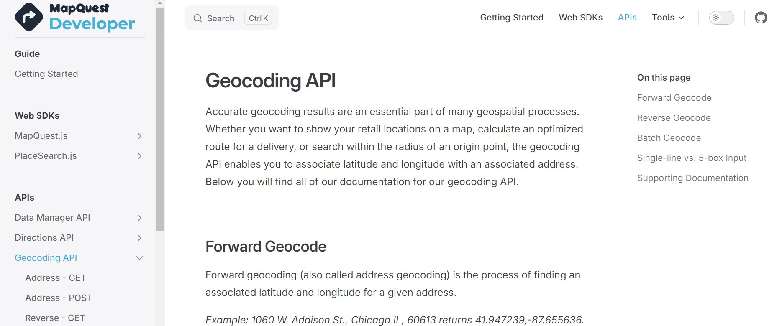The width and height of the screenshot is (782, 326).
Task: Expand the MapQuest.js sidebar section
Action: 139,136
